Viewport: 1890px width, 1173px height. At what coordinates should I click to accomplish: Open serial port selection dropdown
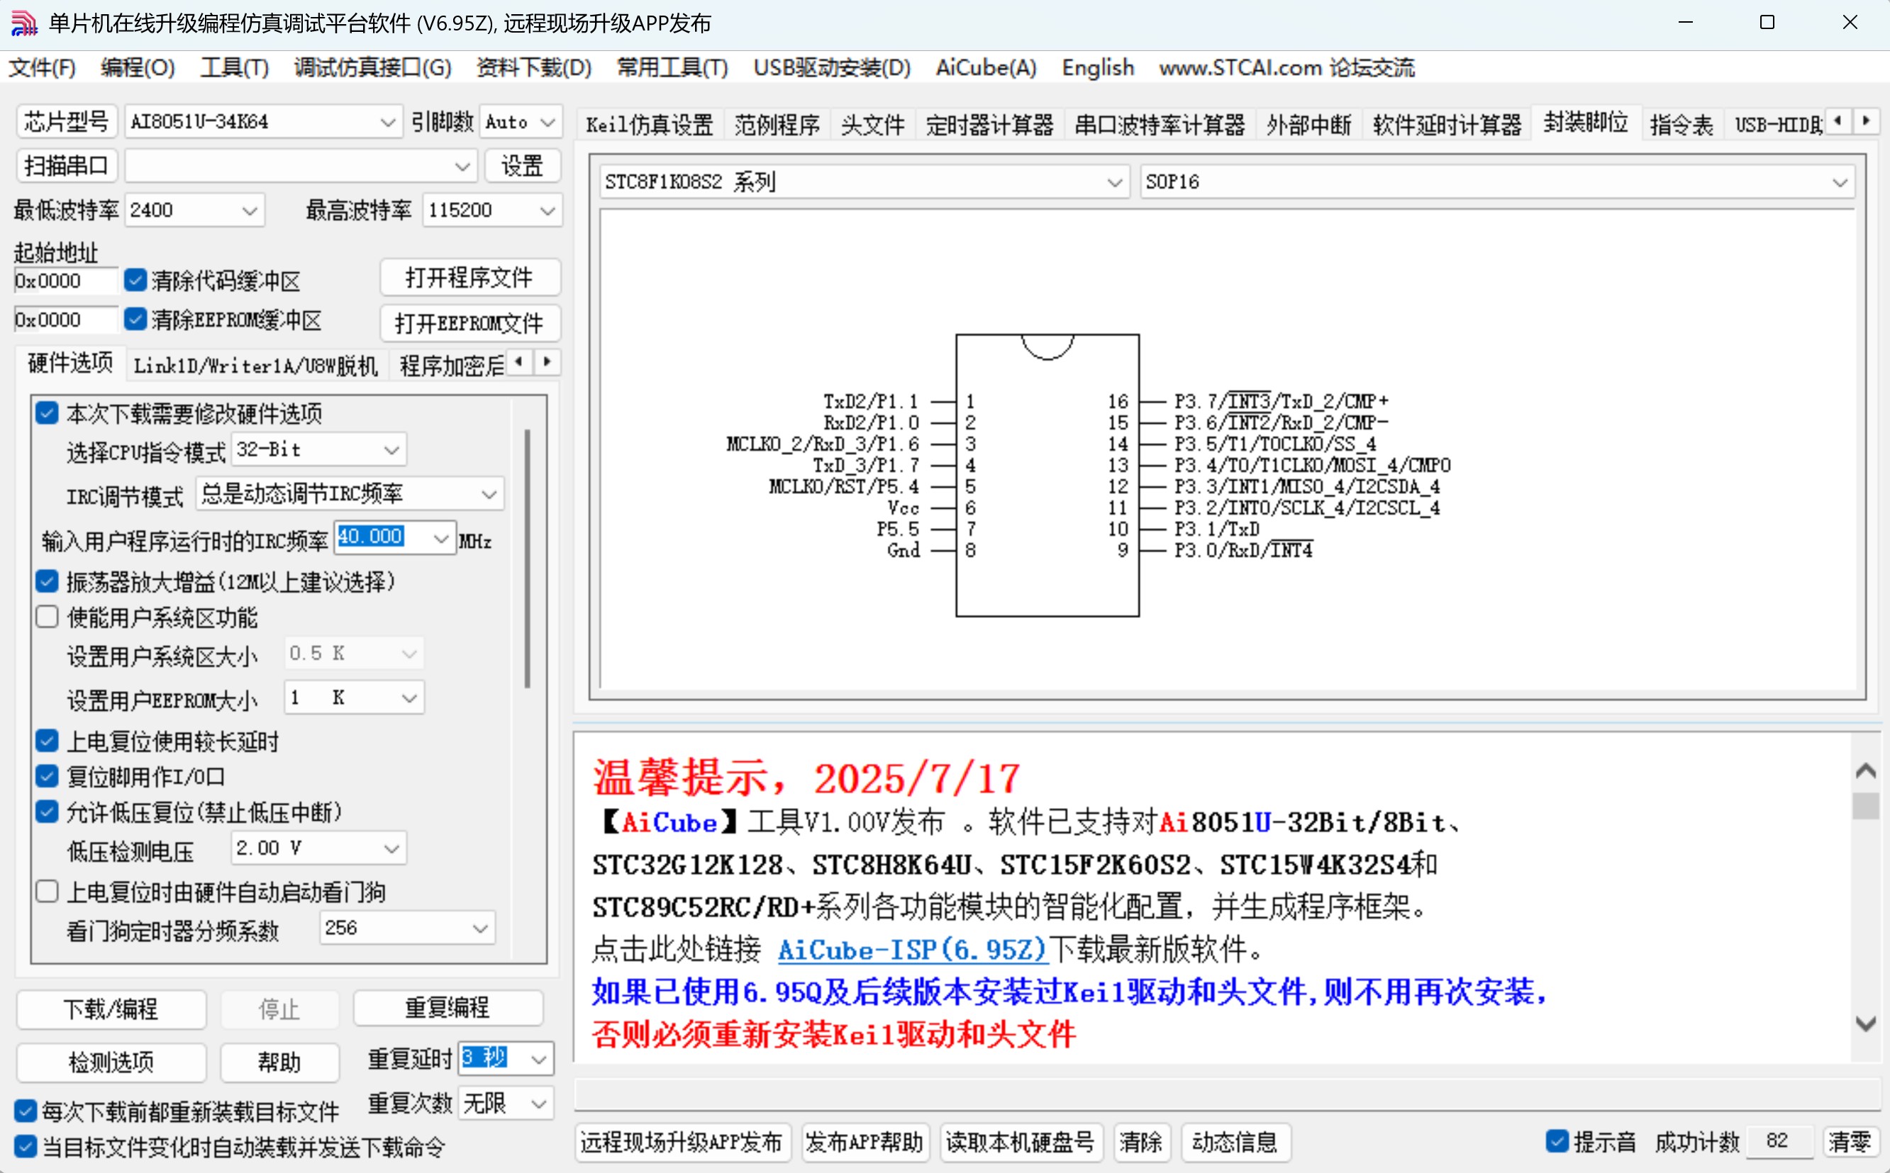[301, 166]
